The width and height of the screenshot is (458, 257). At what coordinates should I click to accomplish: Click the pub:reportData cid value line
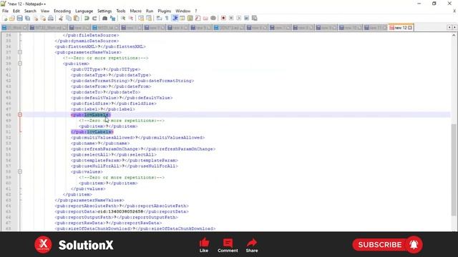[122, 211]
